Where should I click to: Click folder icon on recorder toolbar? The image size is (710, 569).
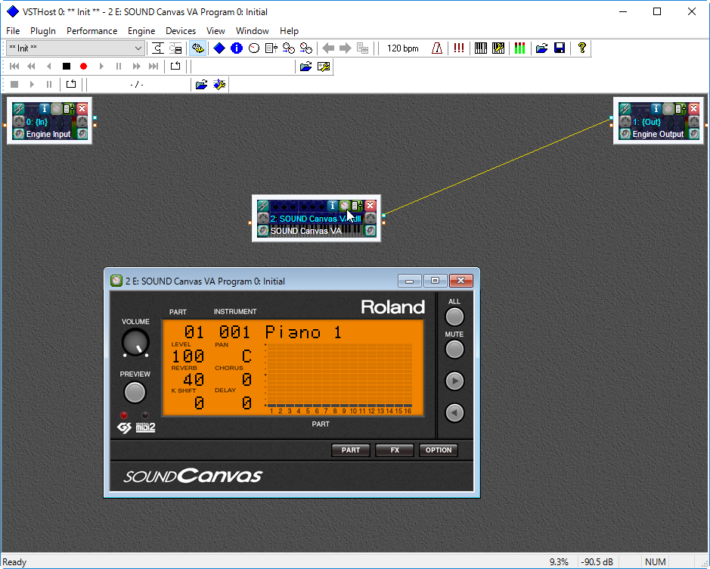point(201,84)
